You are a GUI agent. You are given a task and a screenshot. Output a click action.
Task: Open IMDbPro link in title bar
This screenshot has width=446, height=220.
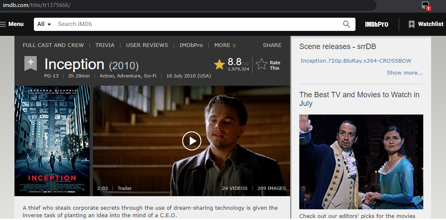click(191, 45)
